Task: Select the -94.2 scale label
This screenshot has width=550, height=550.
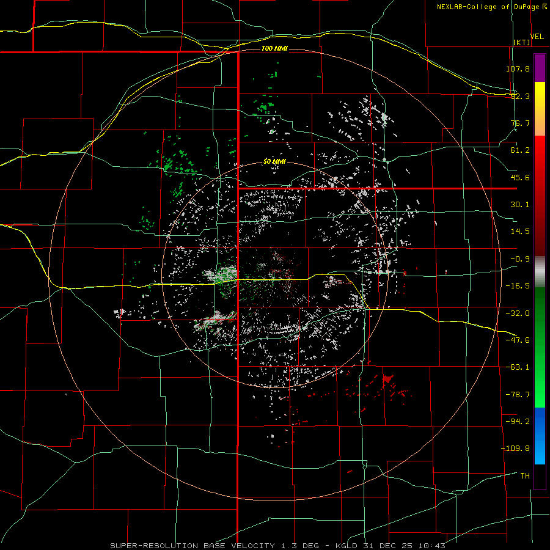Action: [518, 421]
